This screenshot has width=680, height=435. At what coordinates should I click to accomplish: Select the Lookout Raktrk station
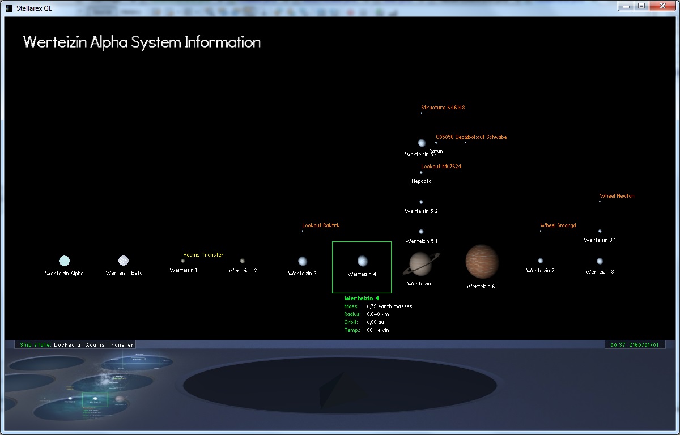pyautogui.click(x=321, y=225)
